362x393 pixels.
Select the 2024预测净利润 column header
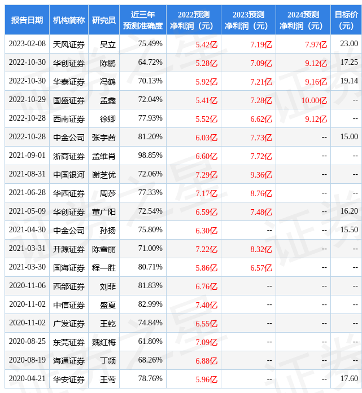point(303,20)
